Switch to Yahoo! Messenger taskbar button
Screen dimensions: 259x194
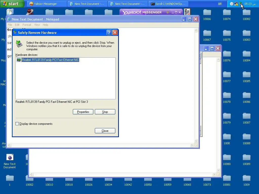coord(47,4)
